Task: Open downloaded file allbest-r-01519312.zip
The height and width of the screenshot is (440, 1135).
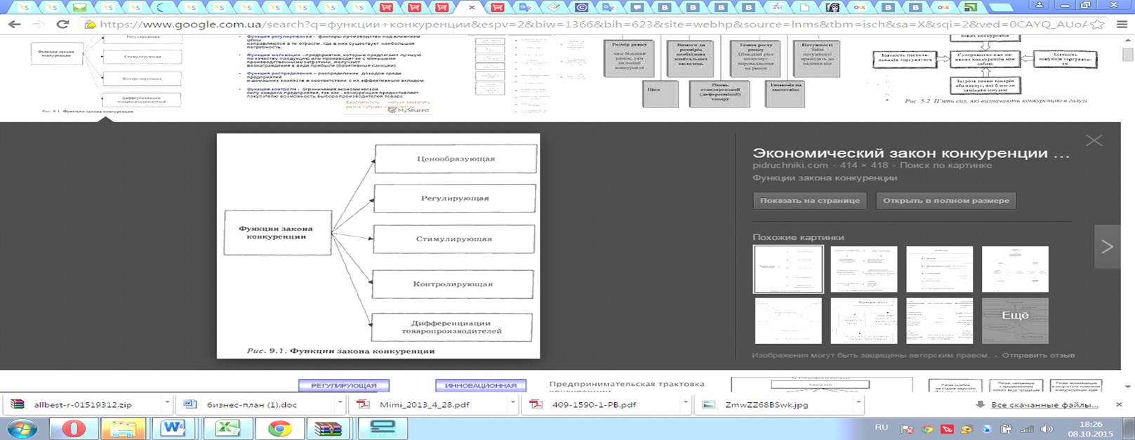Action: pos(83,404)
